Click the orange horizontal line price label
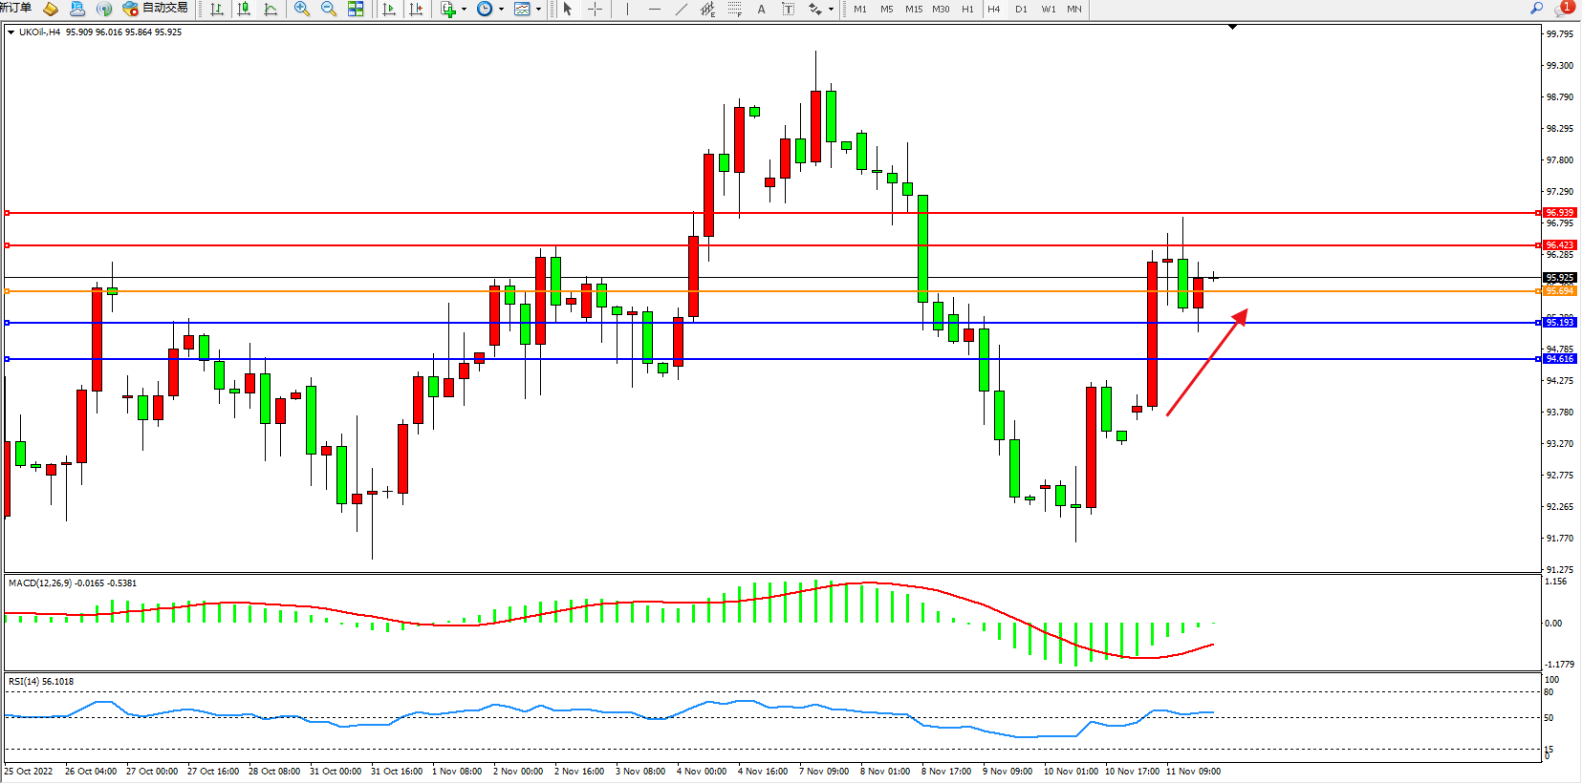The height and width of the screenshot is (784, 1582). click(x=1560, y=290)
